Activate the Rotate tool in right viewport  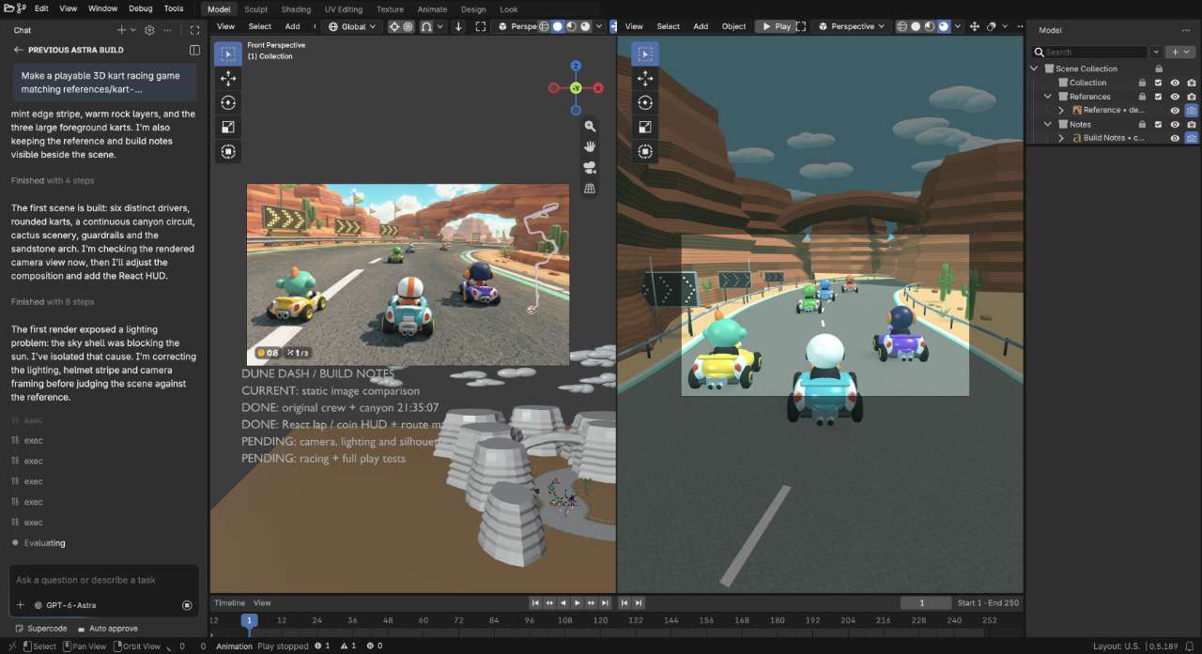coord(645,102)
